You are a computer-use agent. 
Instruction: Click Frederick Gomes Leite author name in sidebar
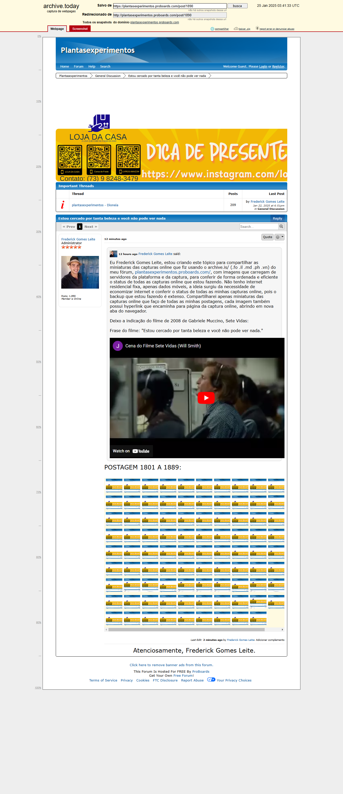pos(78,239)
